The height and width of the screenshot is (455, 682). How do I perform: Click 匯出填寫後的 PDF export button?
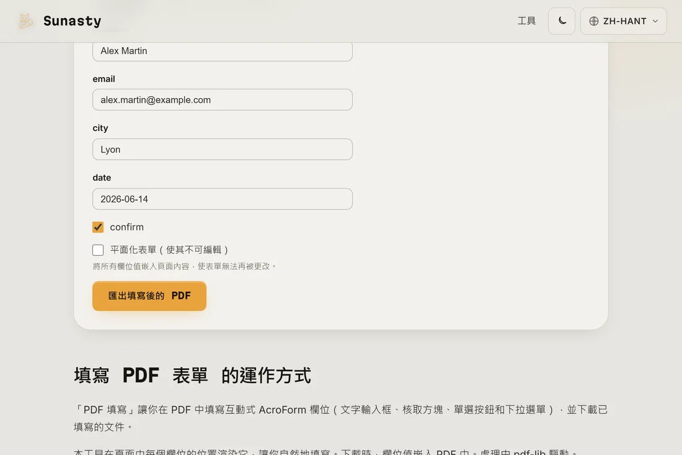tap(149, 296)
